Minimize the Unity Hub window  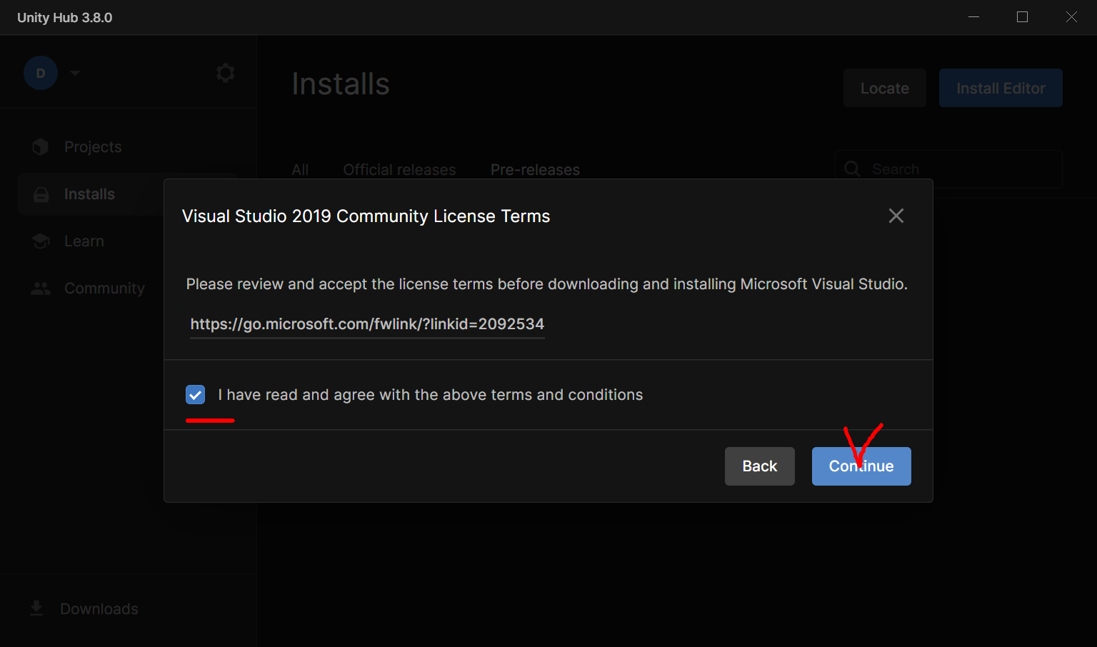point(973,17)
